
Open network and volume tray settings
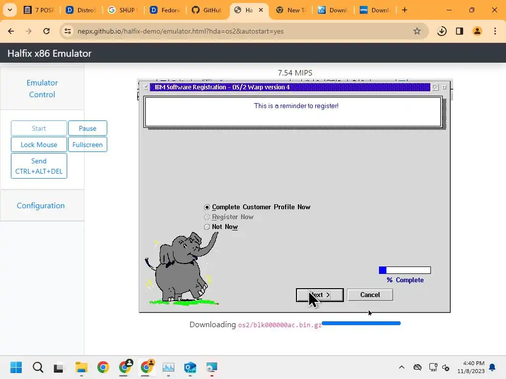[x=439, y=367]
